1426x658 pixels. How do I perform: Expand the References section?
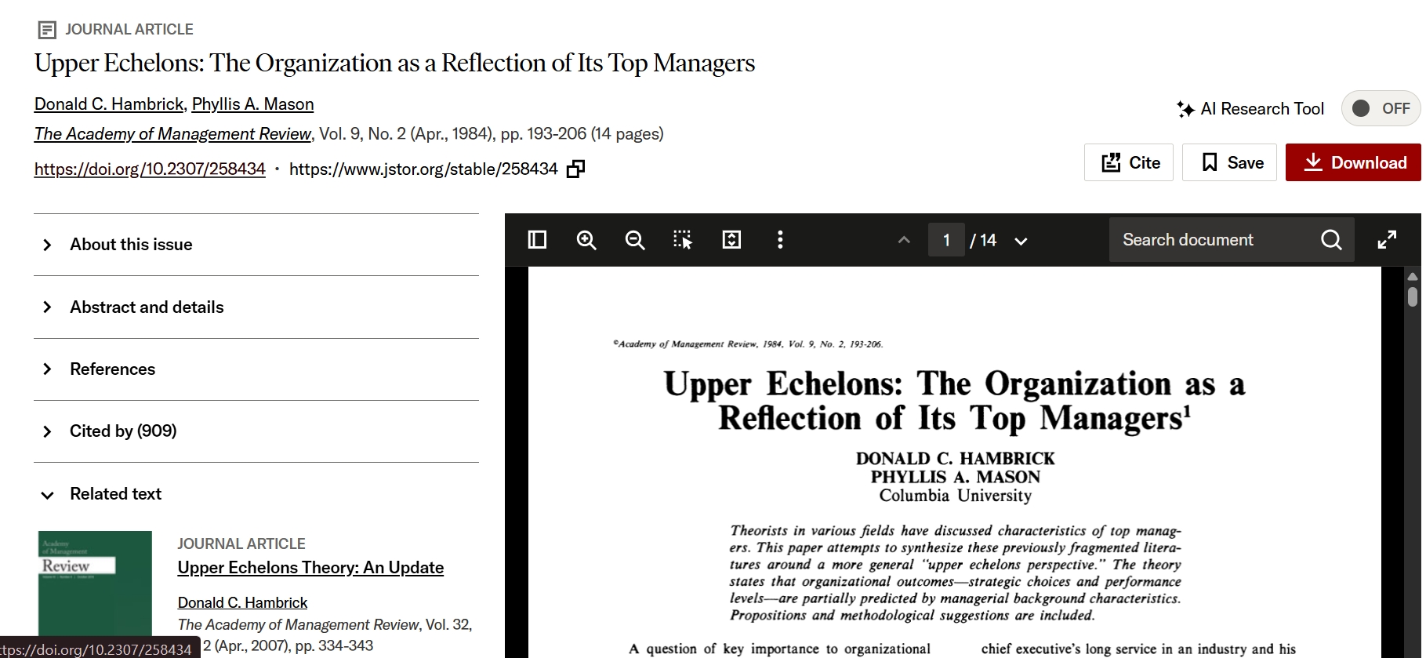tap(112, 369)
